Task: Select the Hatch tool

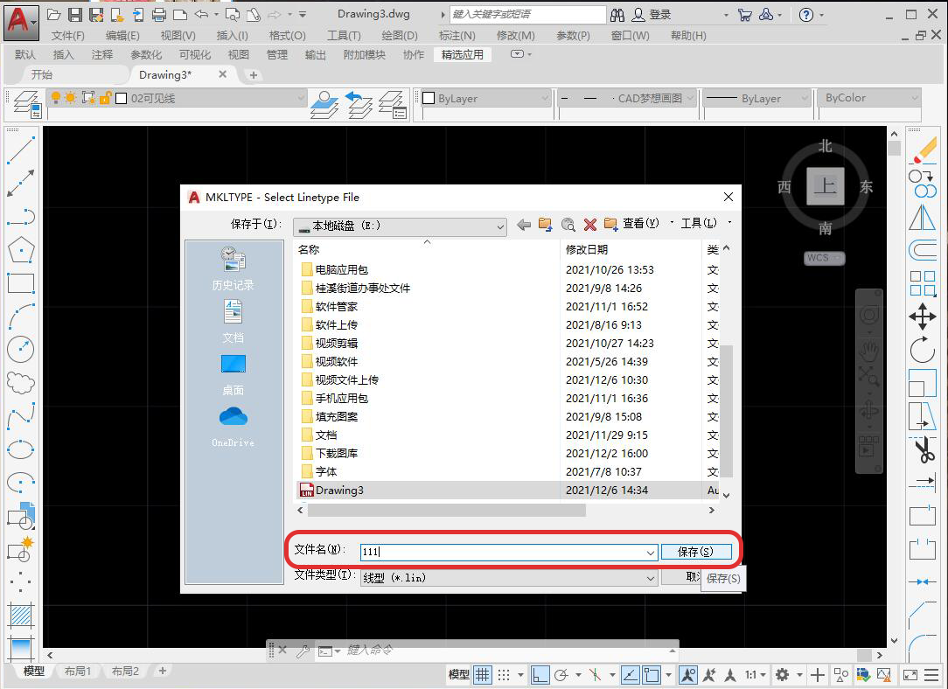Action: click(x=21, y=616)
